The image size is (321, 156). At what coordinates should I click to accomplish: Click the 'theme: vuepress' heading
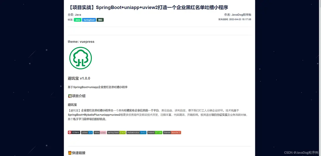click(x=81, y=42)
